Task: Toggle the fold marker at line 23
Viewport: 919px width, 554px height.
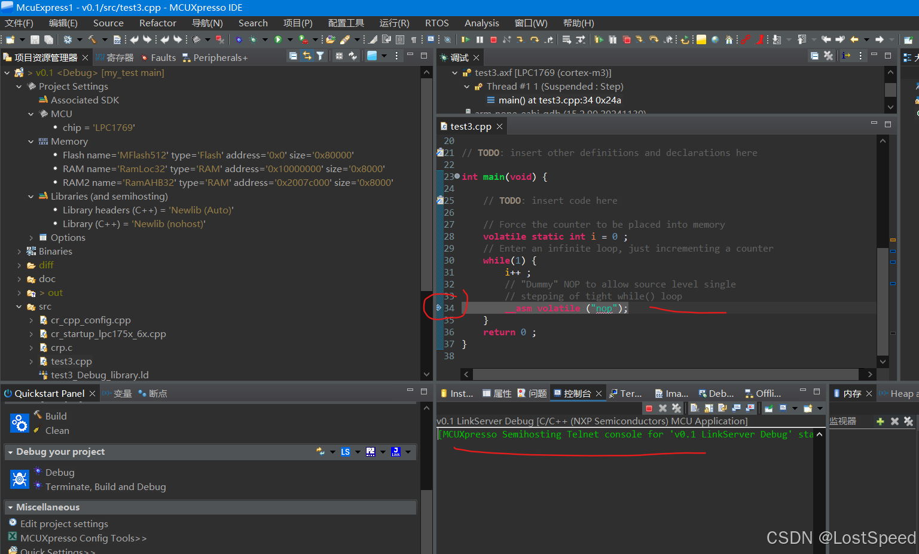Action: click(x=457, y=176)
